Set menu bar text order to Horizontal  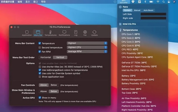[45, 57]
